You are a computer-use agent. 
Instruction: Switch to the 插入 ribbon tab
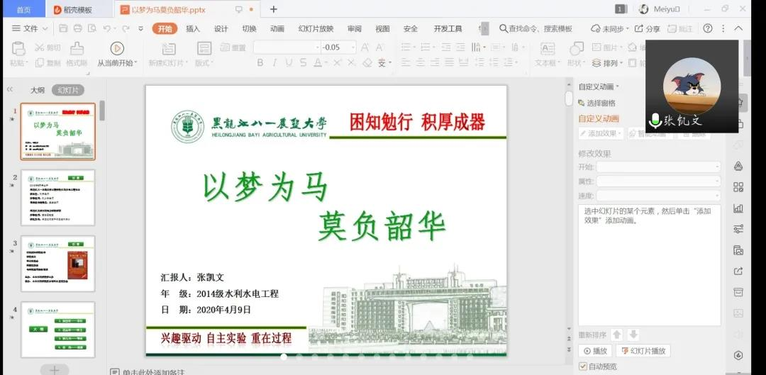click(x=193, y=29)
